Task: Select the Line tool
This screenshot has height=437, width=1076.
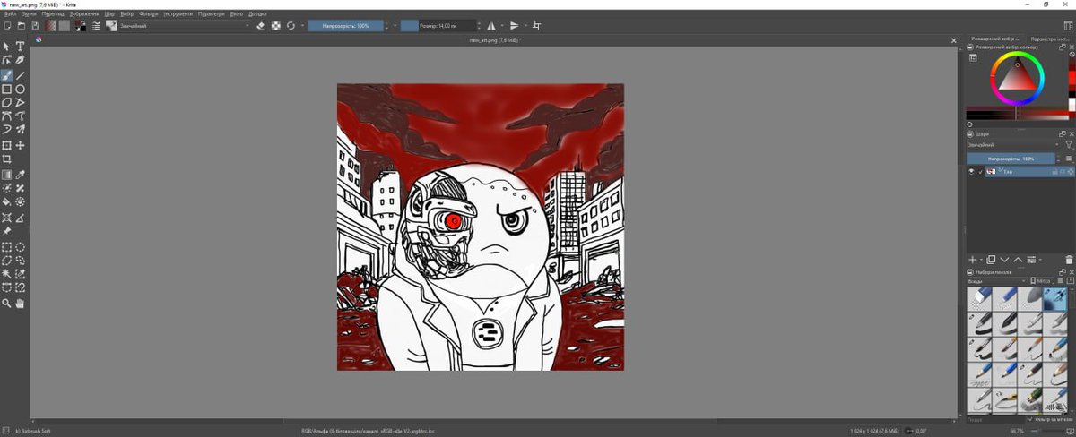Action: click(x=20, y=76)
